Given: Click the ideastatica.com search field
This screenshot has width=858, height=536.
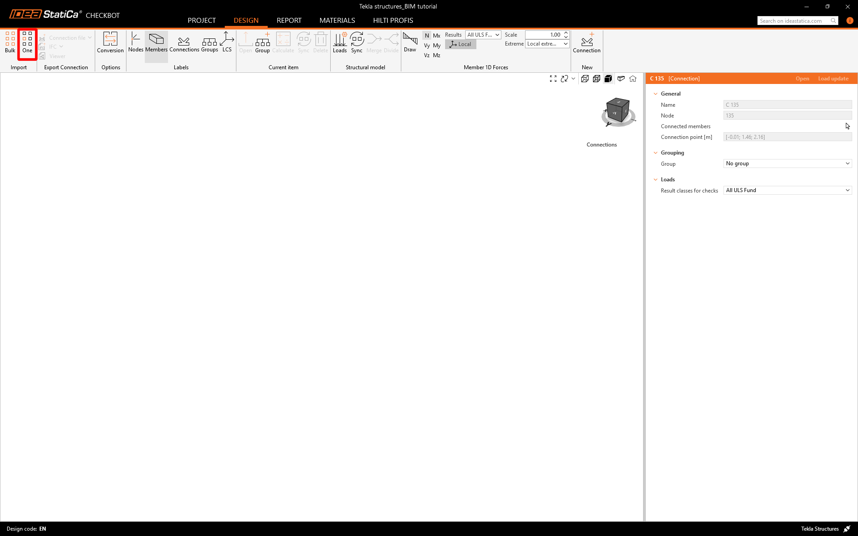Looking at the screenshot, I should point(793,21).
